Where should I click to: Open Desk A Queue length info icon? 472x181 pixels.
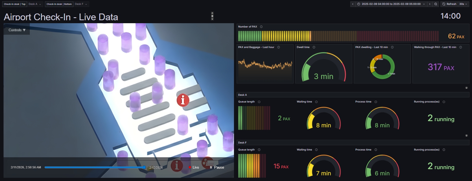[x=259, y=102]
